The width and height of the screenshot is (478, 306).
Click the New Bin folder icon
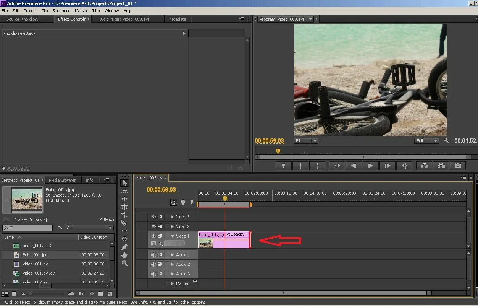(x=100, y=294)
